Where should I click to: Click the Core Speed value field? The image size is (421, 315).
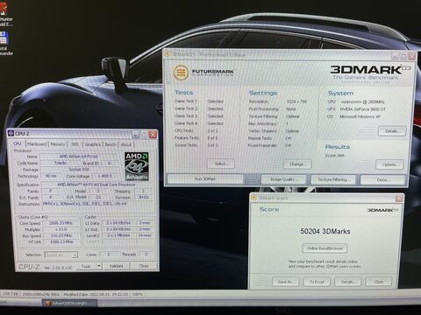61,223
